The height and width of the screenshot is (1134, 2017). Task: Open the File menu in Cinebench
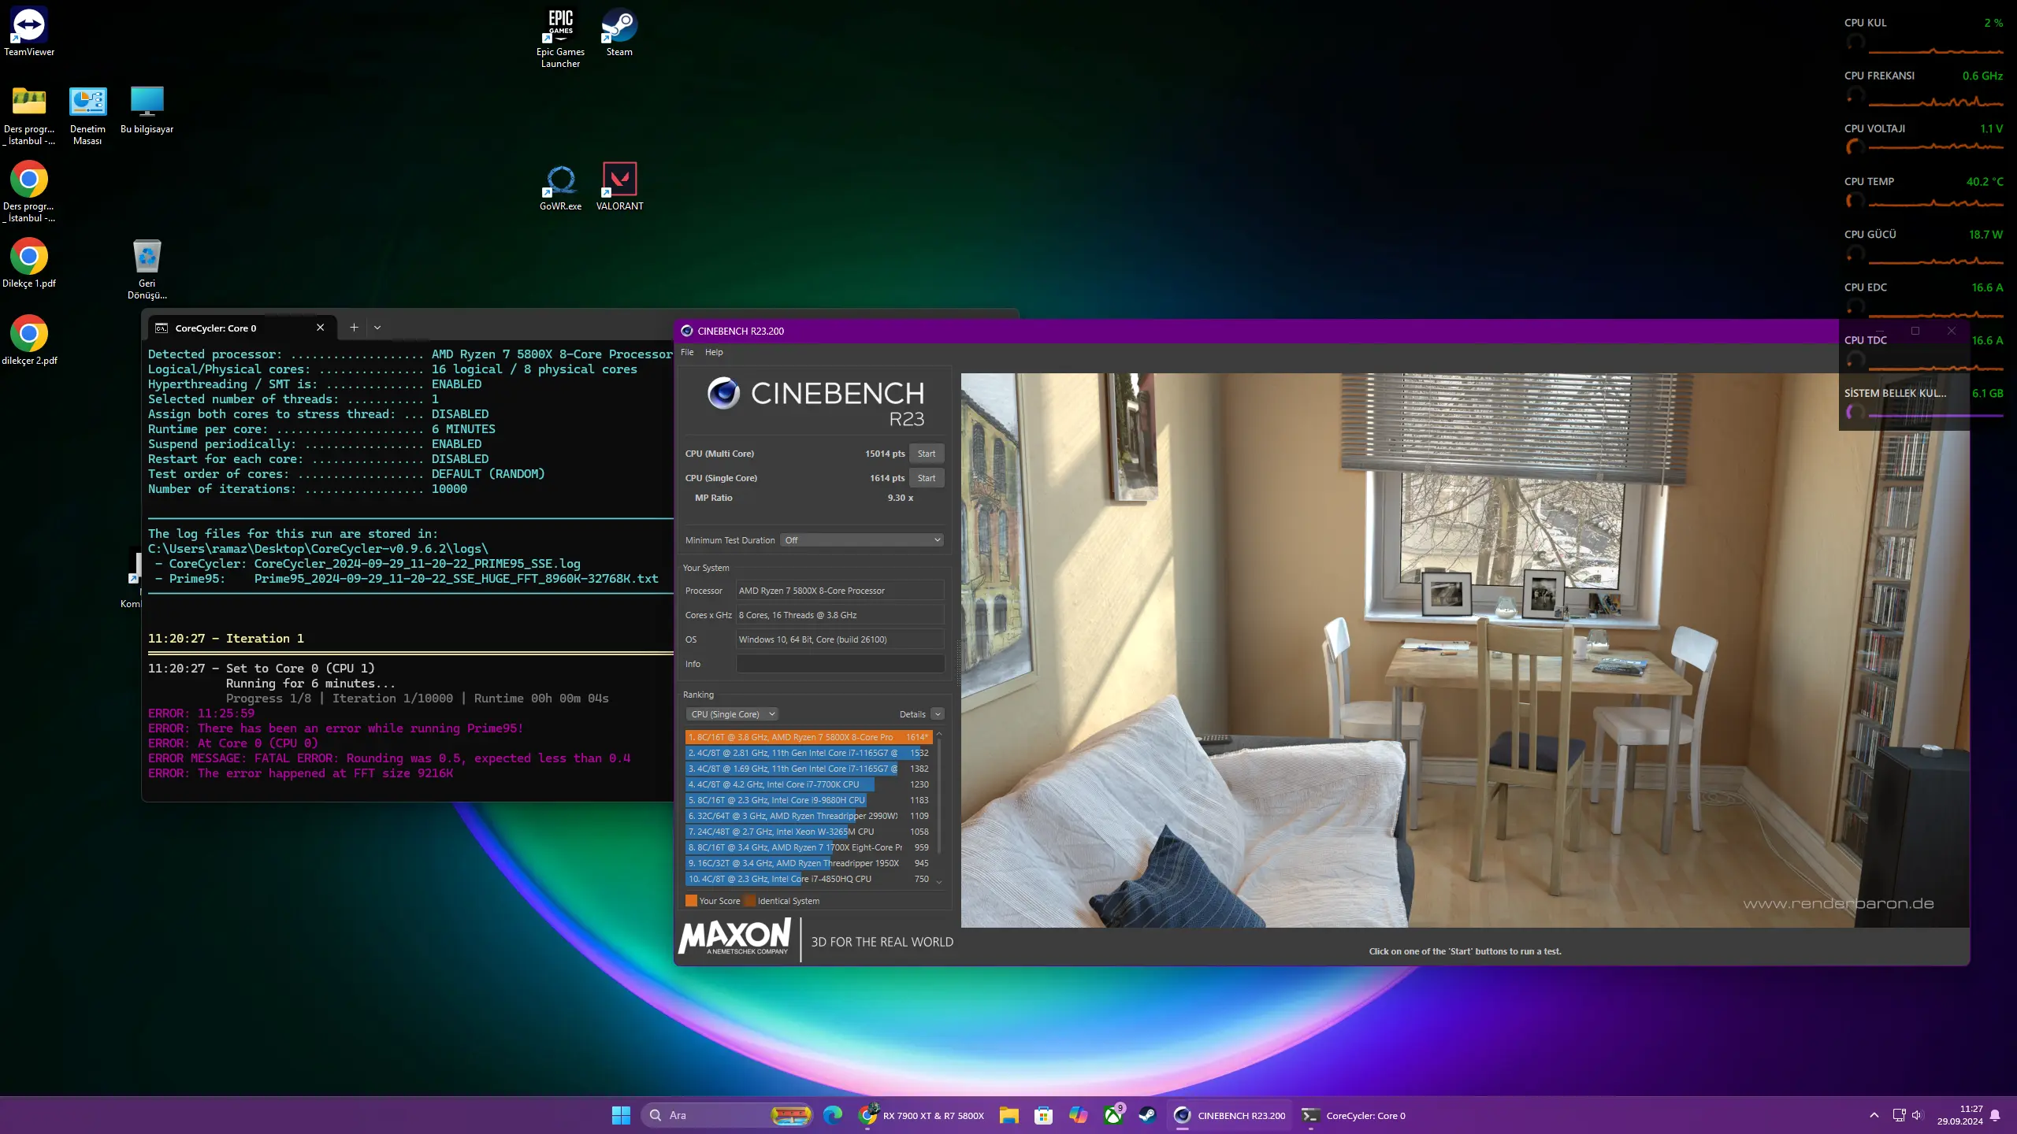(687, 352)
